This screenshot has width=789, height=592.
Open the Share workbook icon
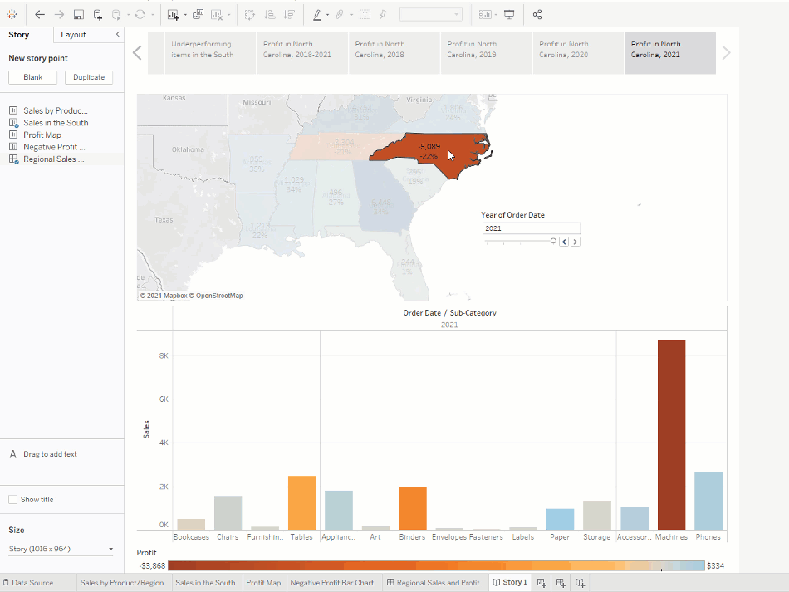(x=537, y=14)
